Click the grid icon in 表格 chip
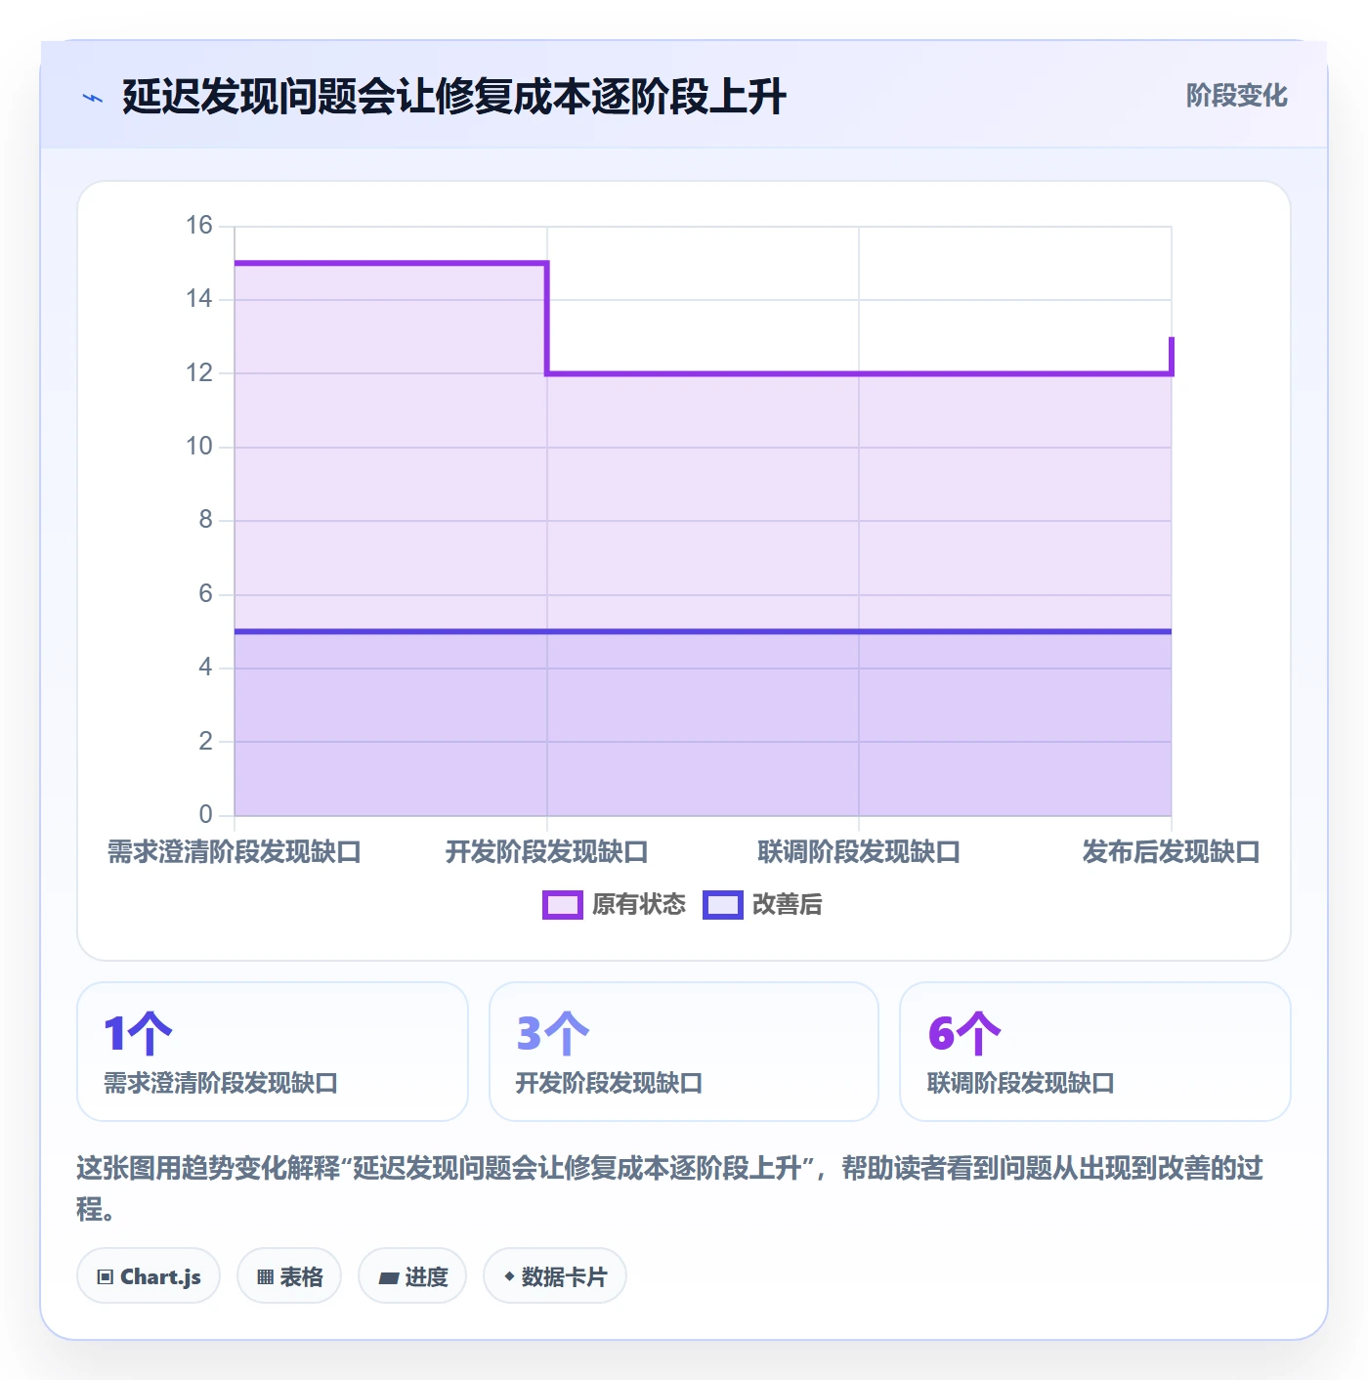 (265, 1277)
